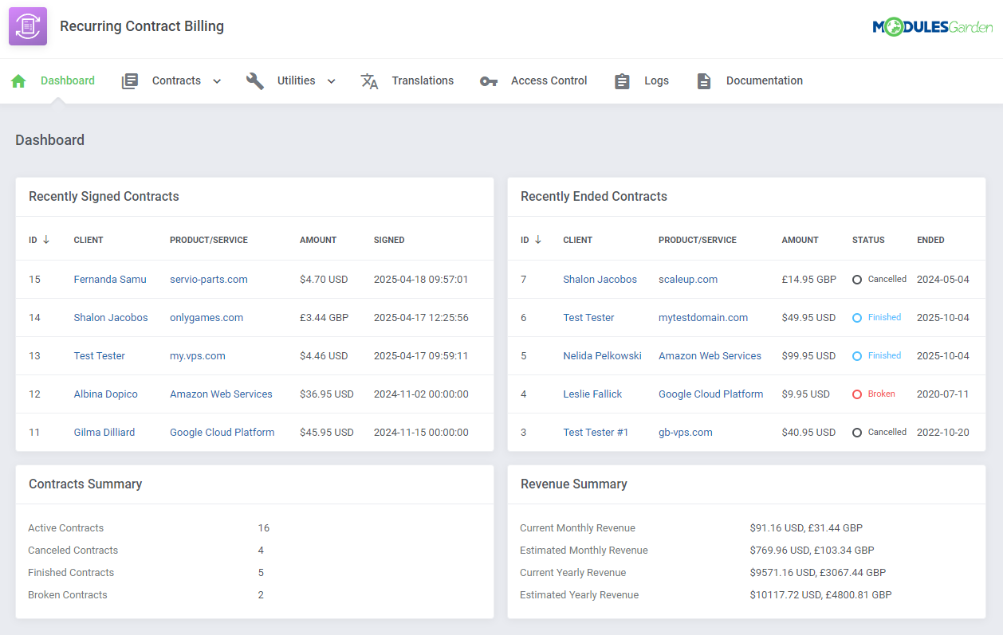This screenshot has width=1003, height=635.
Task: Click the Documentation page icon
Action: (x=703, y=80)
